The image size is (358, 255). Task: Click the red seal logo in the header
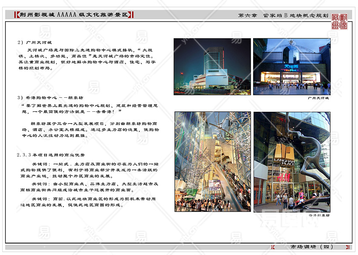tap(340, 21)
